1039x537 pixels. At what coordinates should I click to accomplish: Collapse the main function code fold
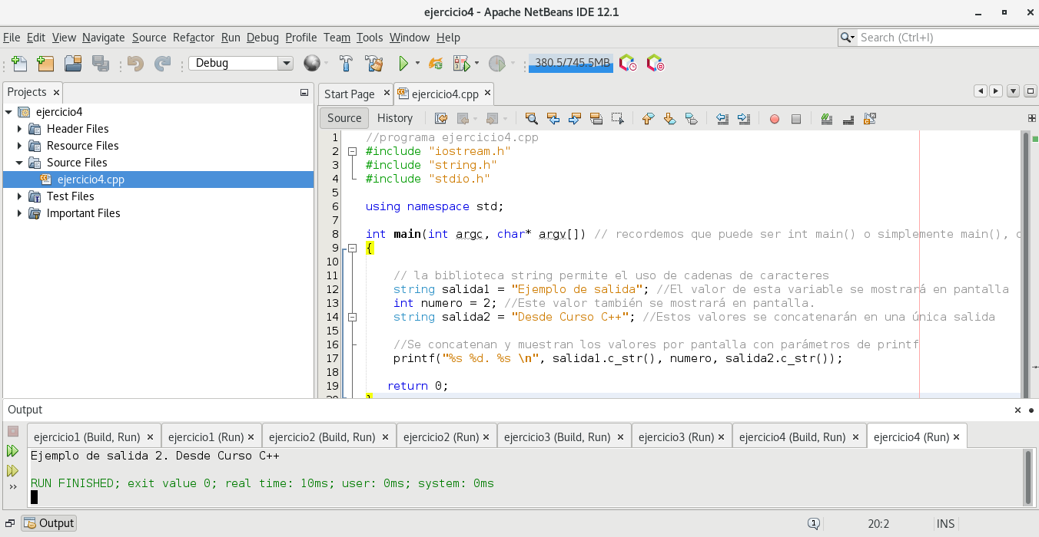click(x=352, y=248)
